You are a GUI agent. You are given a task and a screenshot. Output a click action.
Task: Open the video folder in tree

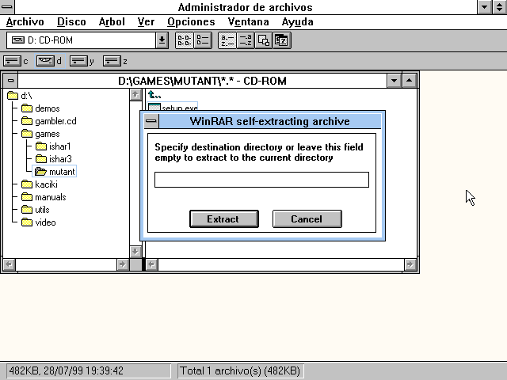coord(45,222)
